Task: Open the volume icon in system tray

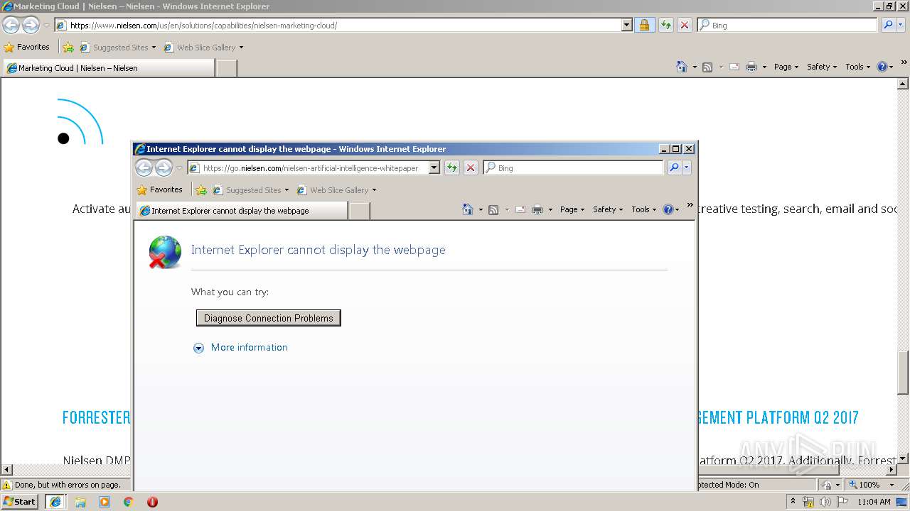Action: click(x=825, y=502)
